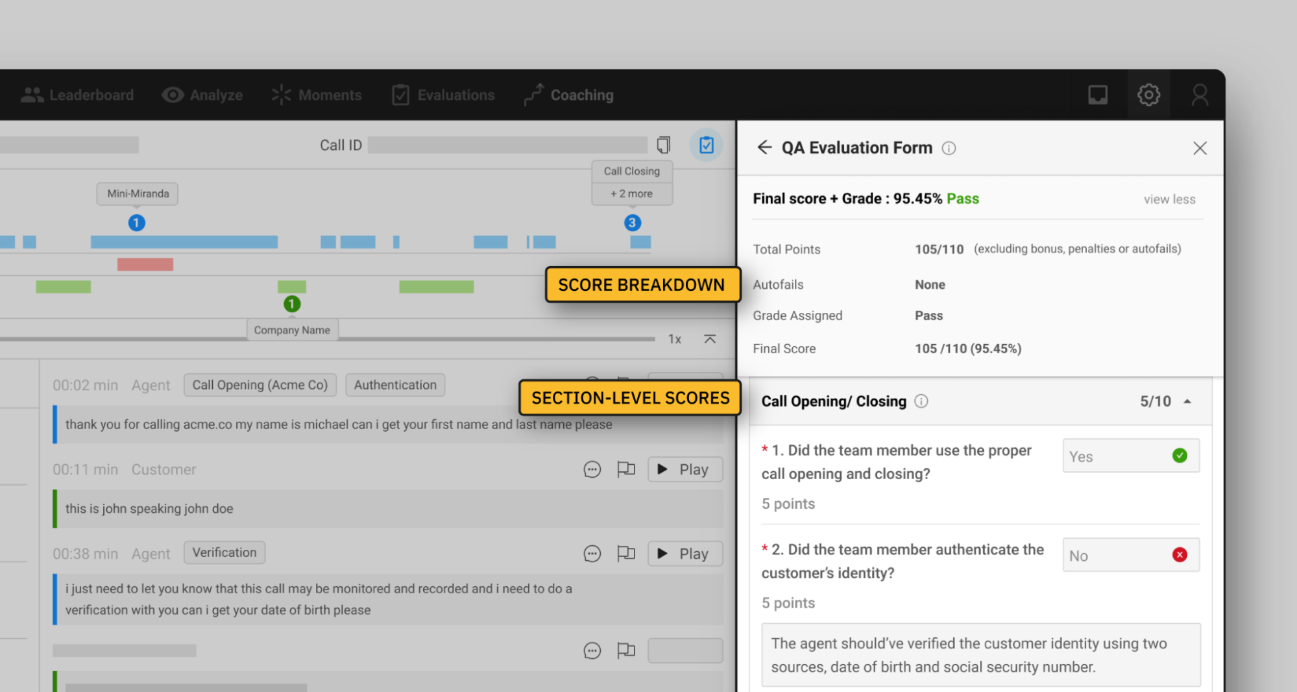Click the 1x playback speed control
This screenshot has height=692, width=1297.
point(674,339)
